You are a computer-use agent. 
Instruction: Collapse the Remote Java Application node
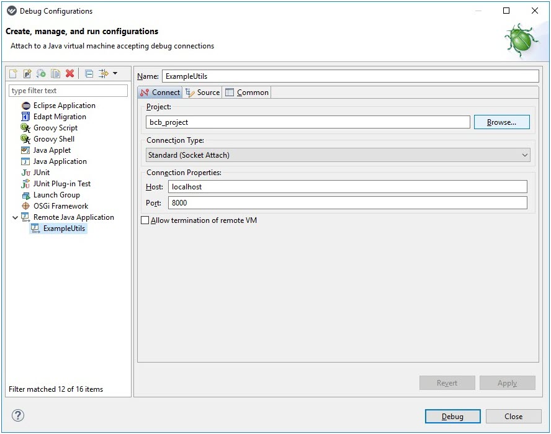(15, 218)
